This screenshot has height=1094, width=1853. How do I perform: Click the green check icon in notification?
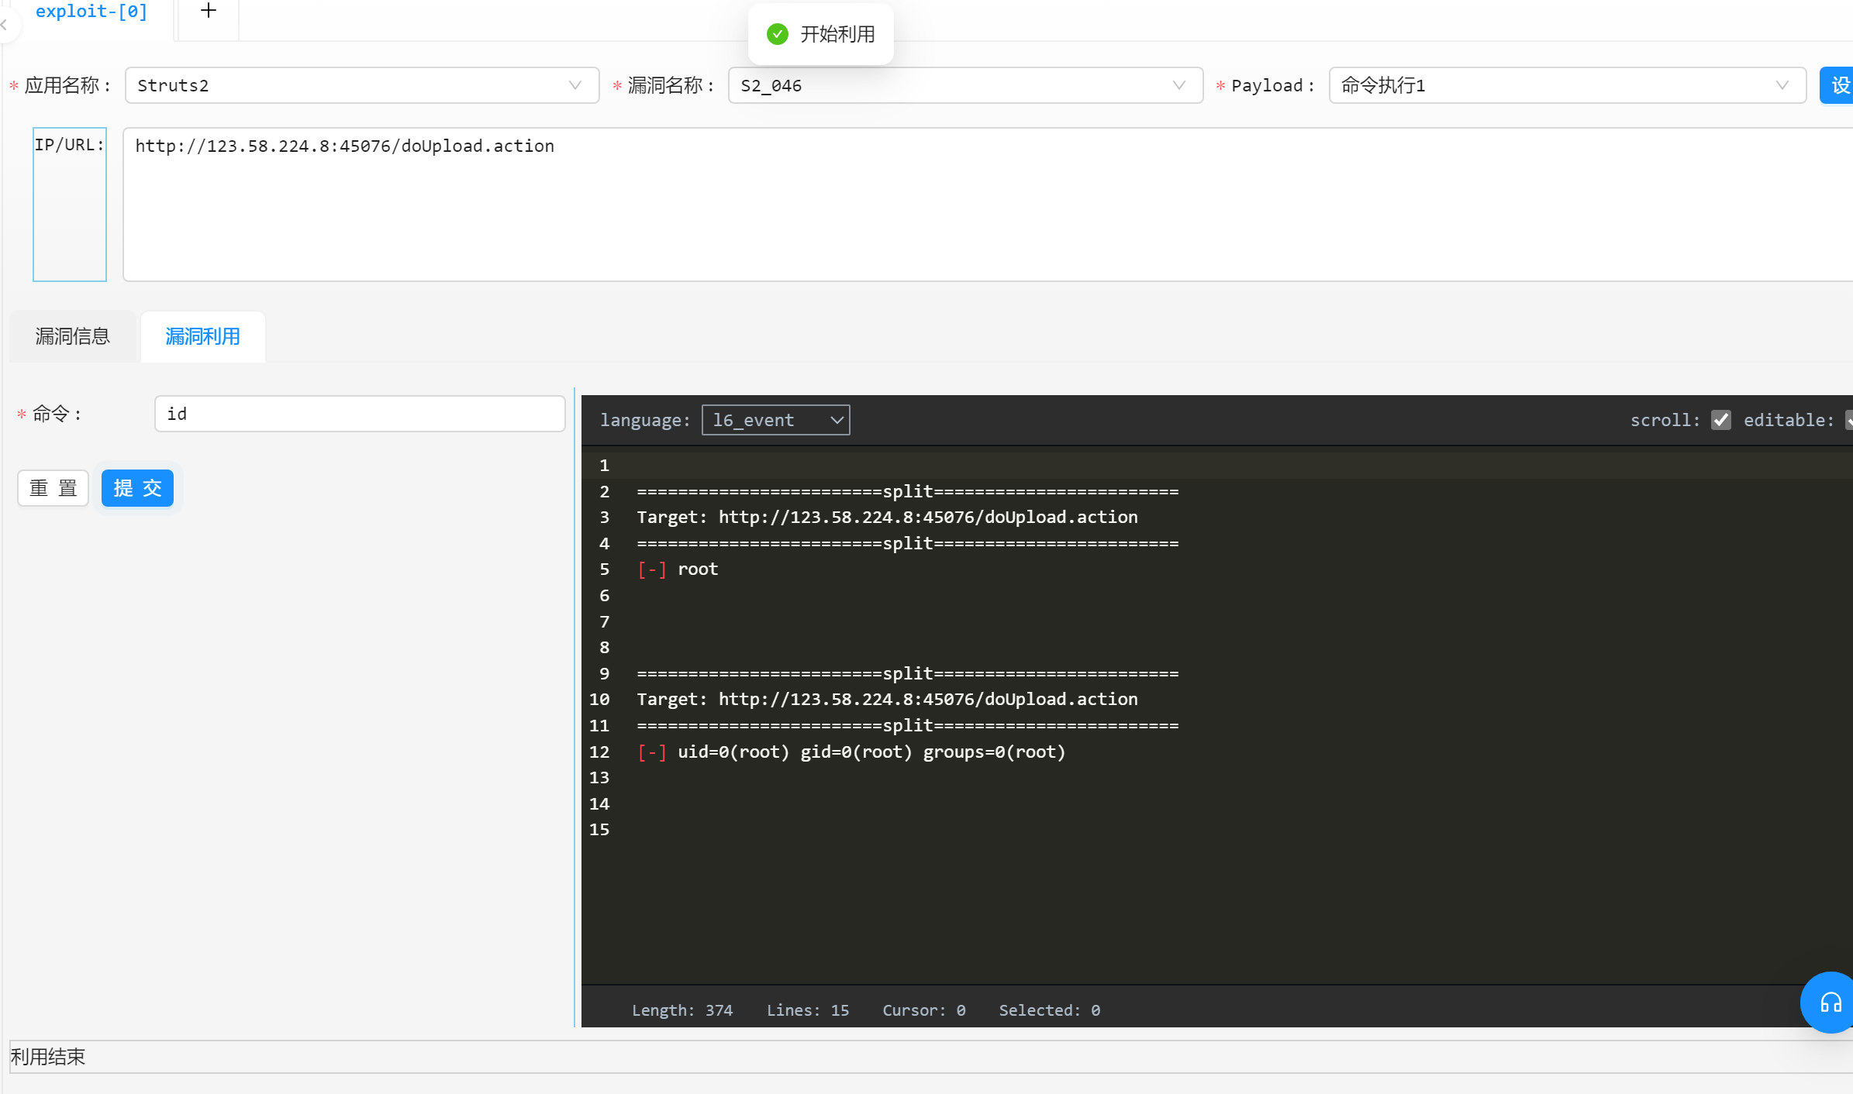[x=777, y=34]
